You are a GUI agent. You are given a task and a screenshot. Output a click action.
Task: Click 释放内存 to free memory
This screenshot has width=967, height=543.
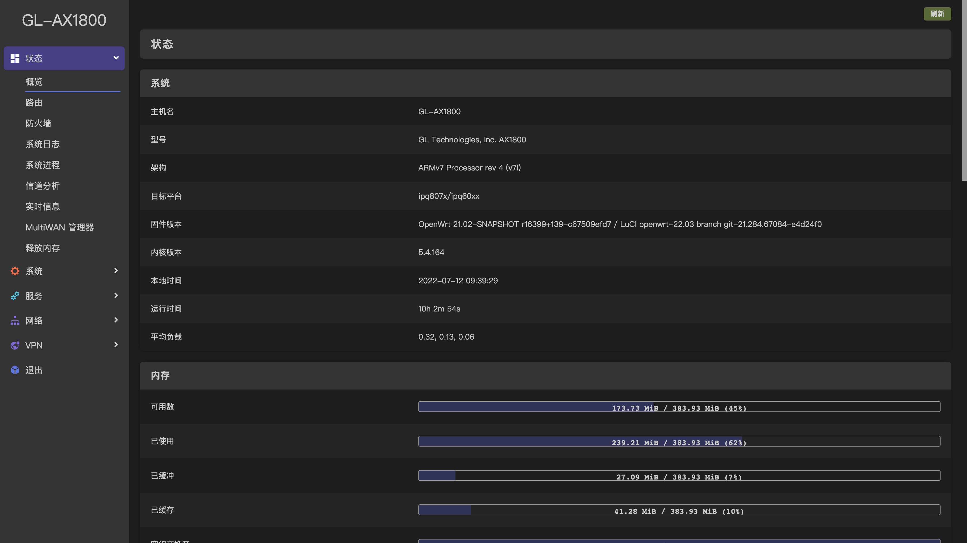(x=42, y=248)
